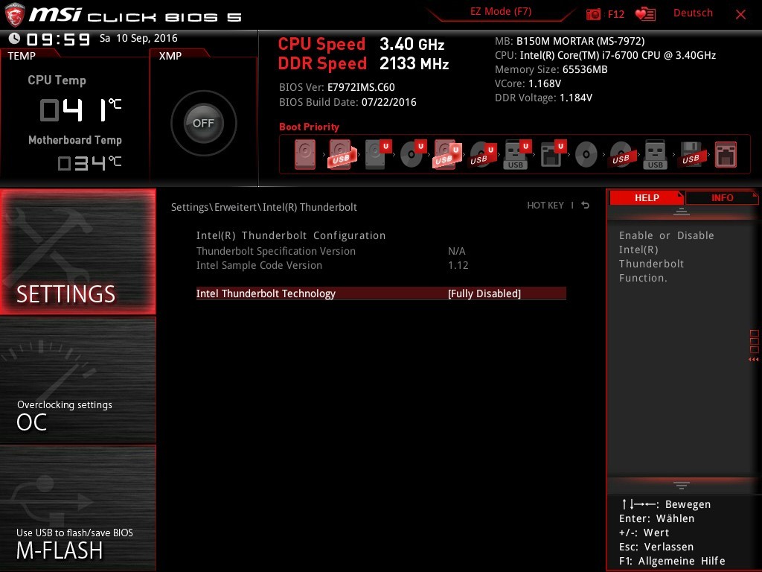Click the Settings\Erweitert\Intel(R) Thunderbolt breadcrumb
This screenshot has height=572, width=762.
tap(264, 207)
